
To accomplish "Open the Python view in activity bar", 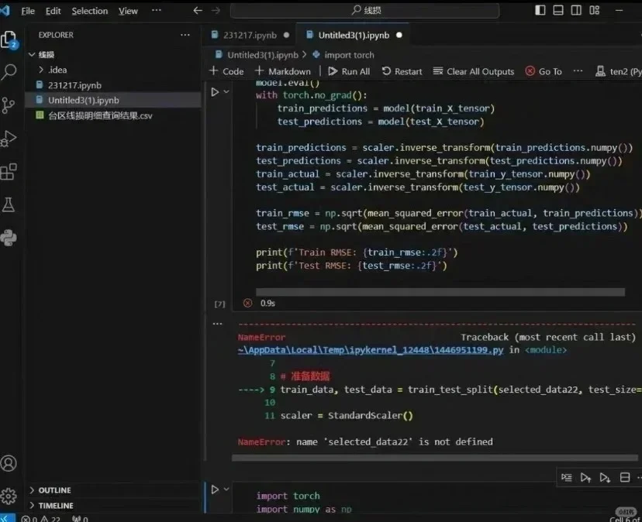I will [9, 238].
